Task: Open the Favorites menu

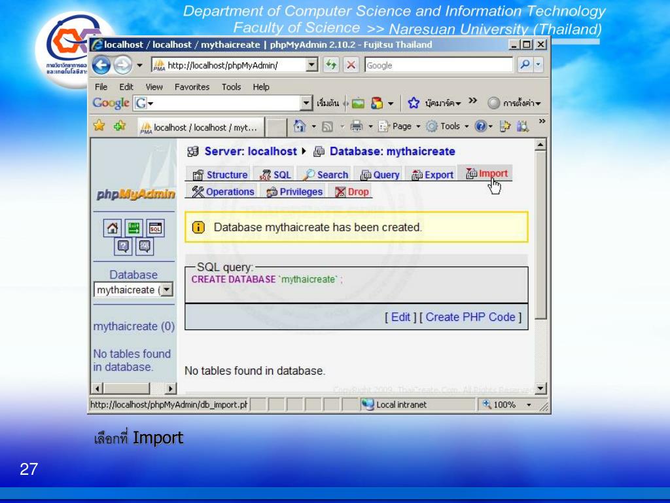Action: click(192, 87)
